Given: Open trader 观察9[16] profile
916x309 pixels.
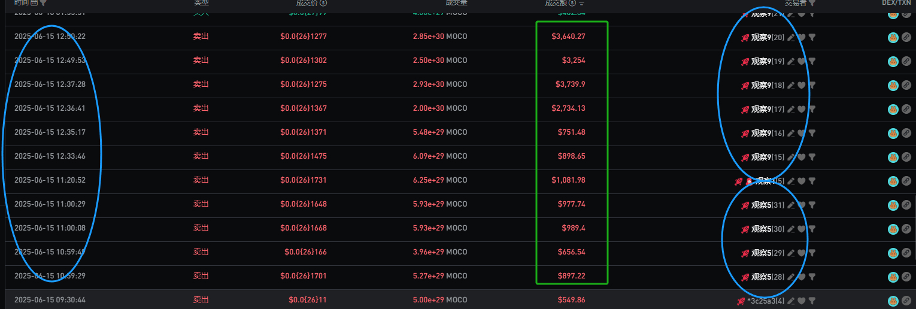Looking at the screenshot, I should (768, 133).
